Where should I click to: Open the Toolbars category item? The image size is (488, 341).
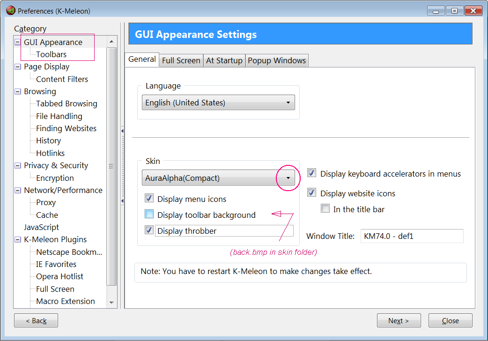pos(51,54)
